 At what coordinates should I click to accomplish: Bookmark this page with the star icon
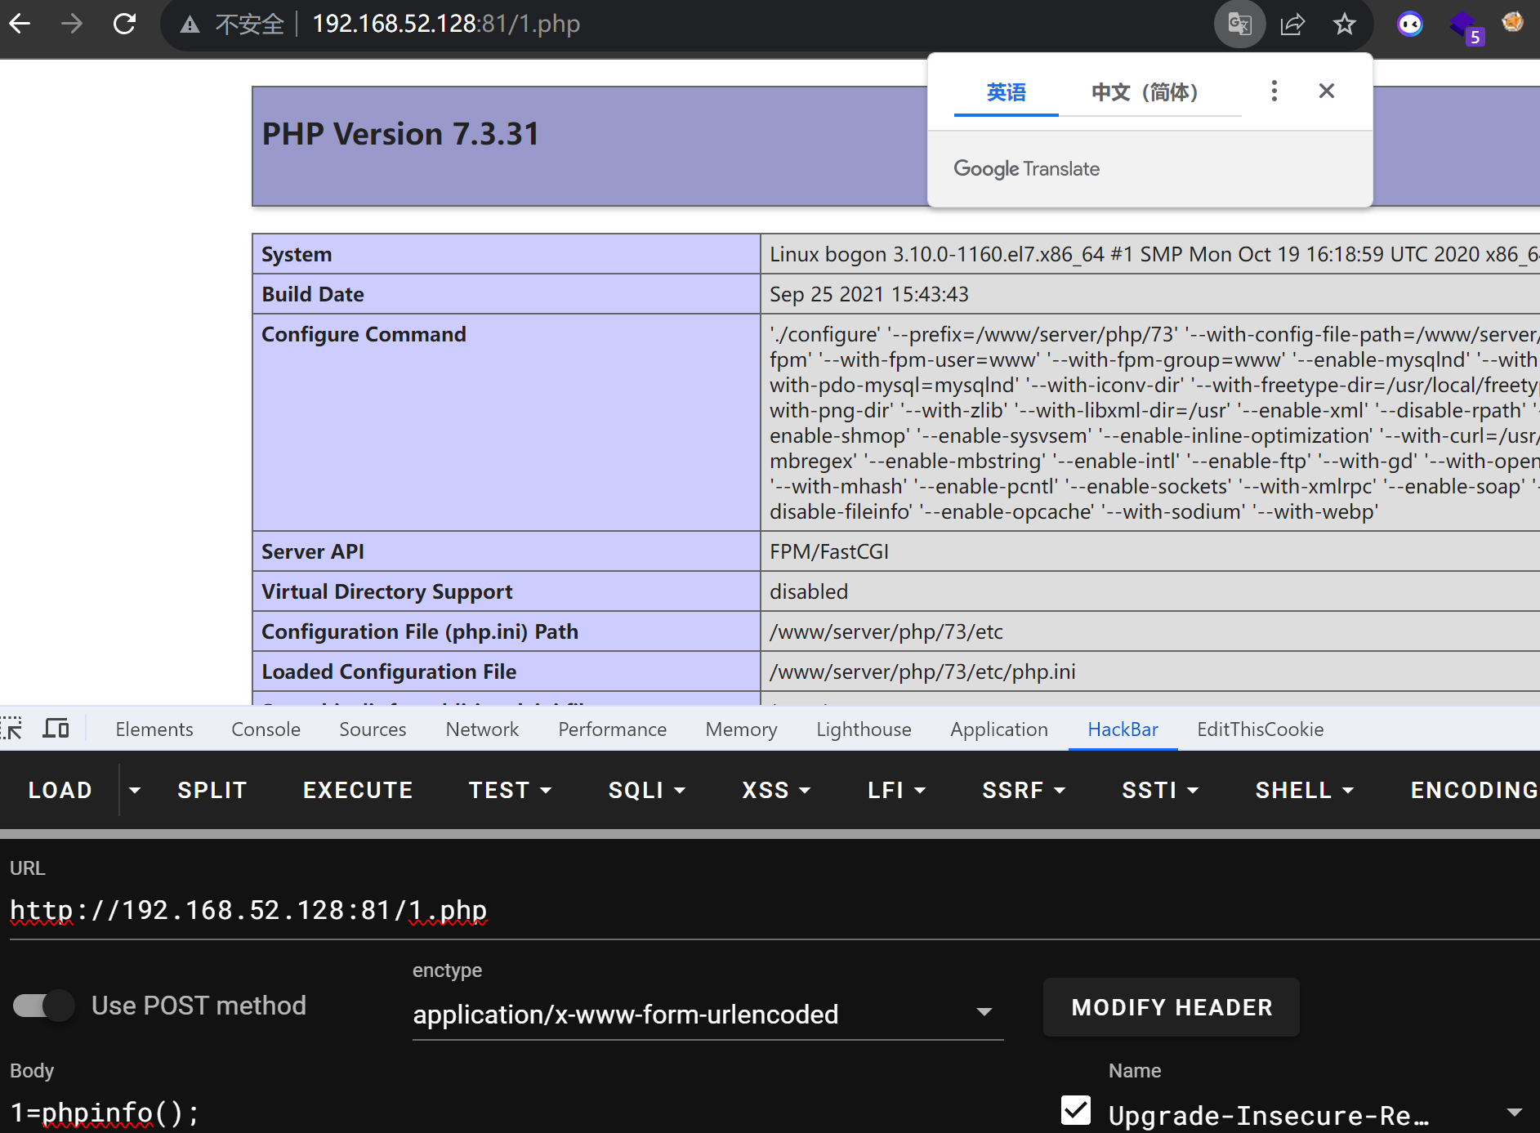tap(1344, 24)
